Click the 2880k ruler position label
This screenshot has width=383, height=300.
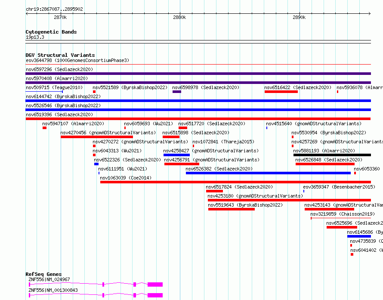pos(179,17)
